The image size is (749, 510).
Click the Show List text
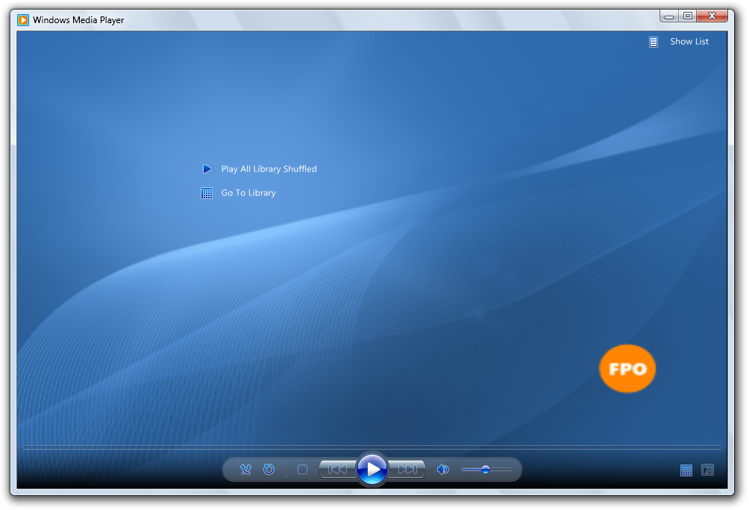pyautogui.click(x=689, y=42)
